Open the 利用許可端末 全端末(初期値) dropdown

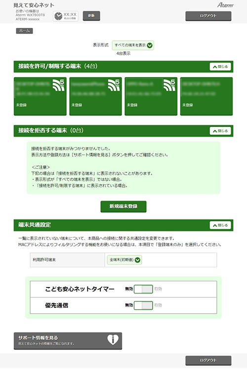tap(124, 260)
